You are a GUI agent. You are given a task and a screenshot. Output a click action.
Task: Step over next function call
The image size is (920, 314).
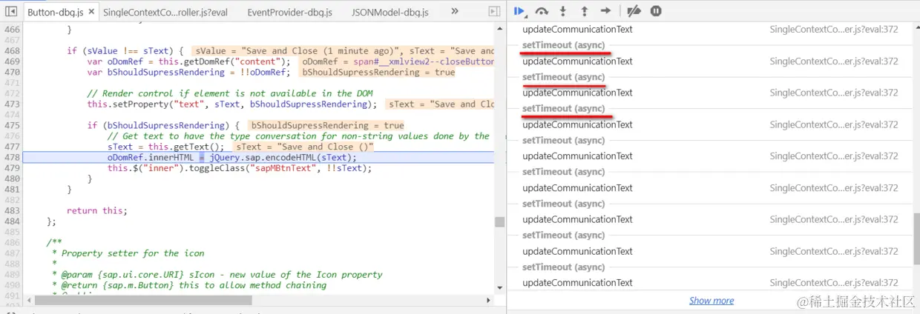(542, 11)
